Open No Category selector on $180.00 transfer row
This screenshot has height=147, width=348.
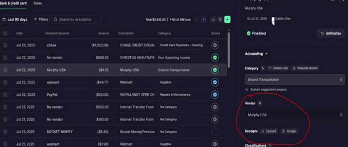pos(168,119)
